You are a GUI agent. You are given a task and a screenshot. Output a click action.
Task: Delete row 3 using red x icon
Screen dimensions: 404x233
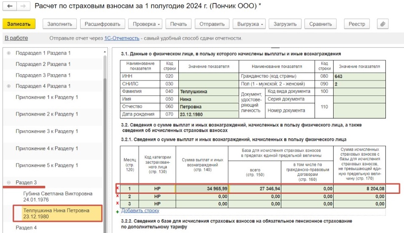point(117,204)
